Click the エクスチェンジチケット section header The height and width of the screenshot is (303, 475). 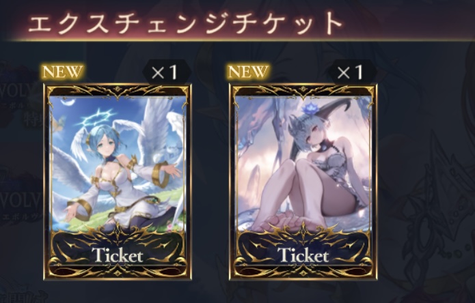pos(185,23)
